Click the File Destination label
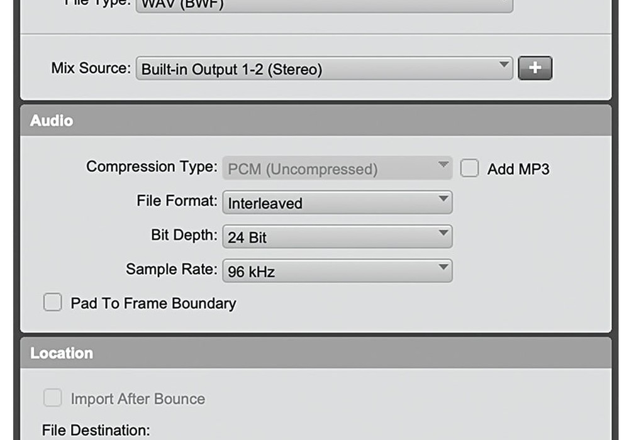This screenshot has height=440, width=629. pos(96,431)
